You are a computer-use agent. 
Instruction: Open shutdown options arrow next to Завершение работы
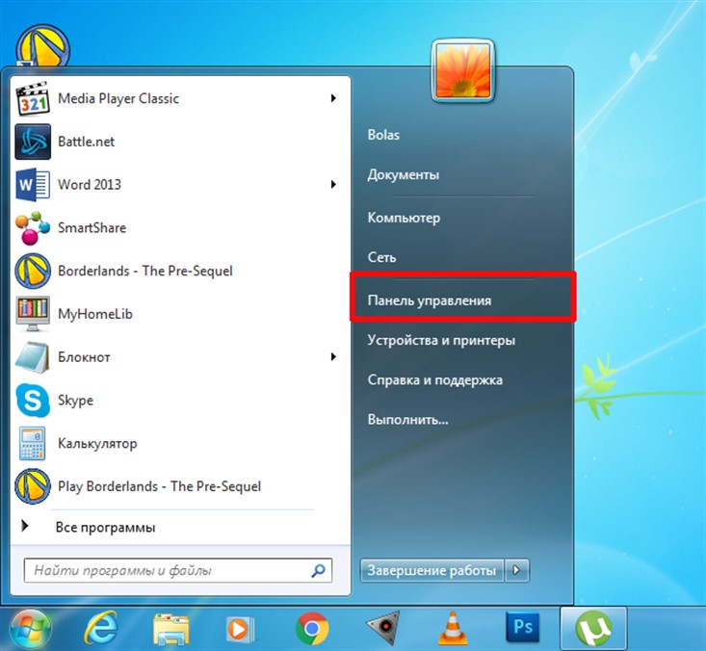tap(517, 570)
